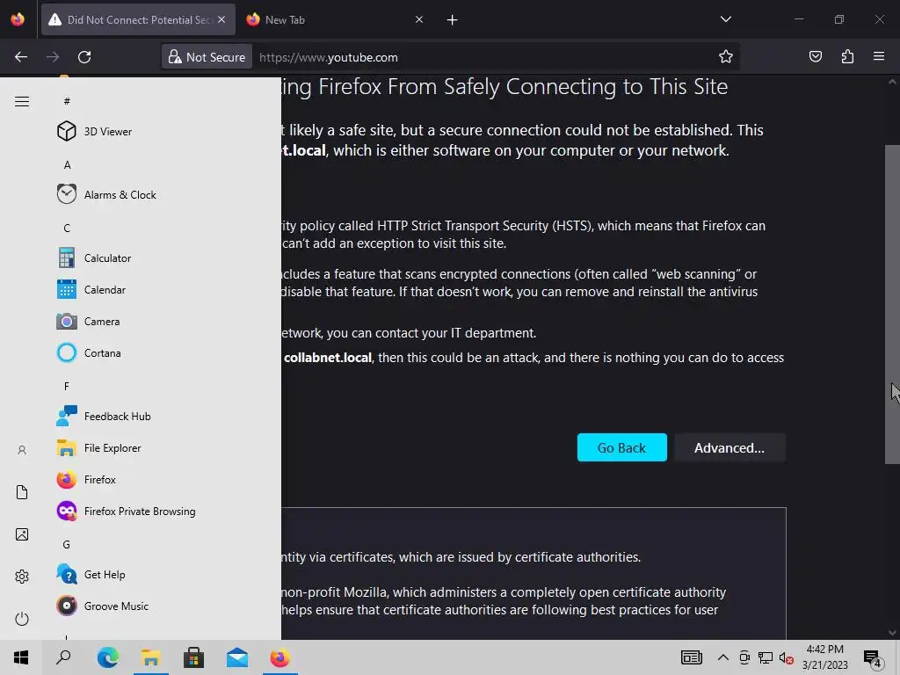This screenshot has height=675, width=900.
Task: Open taskbar Search magnifier
Action: coord(63,657)
